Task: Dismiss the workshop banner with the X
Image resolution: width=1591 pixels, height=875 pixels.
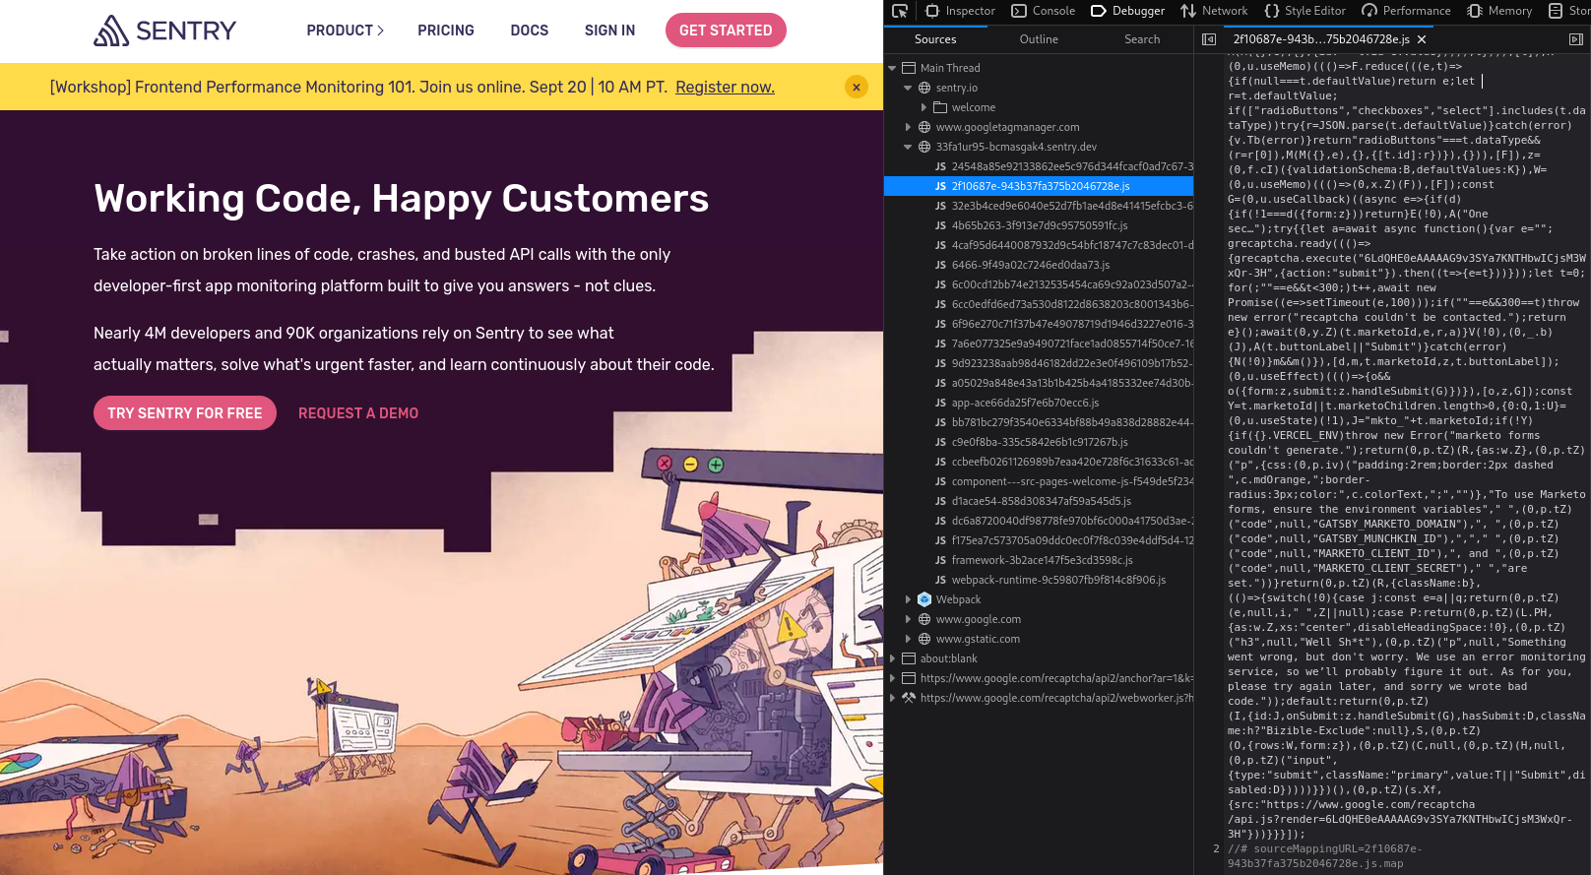Action: coord(857,87)
